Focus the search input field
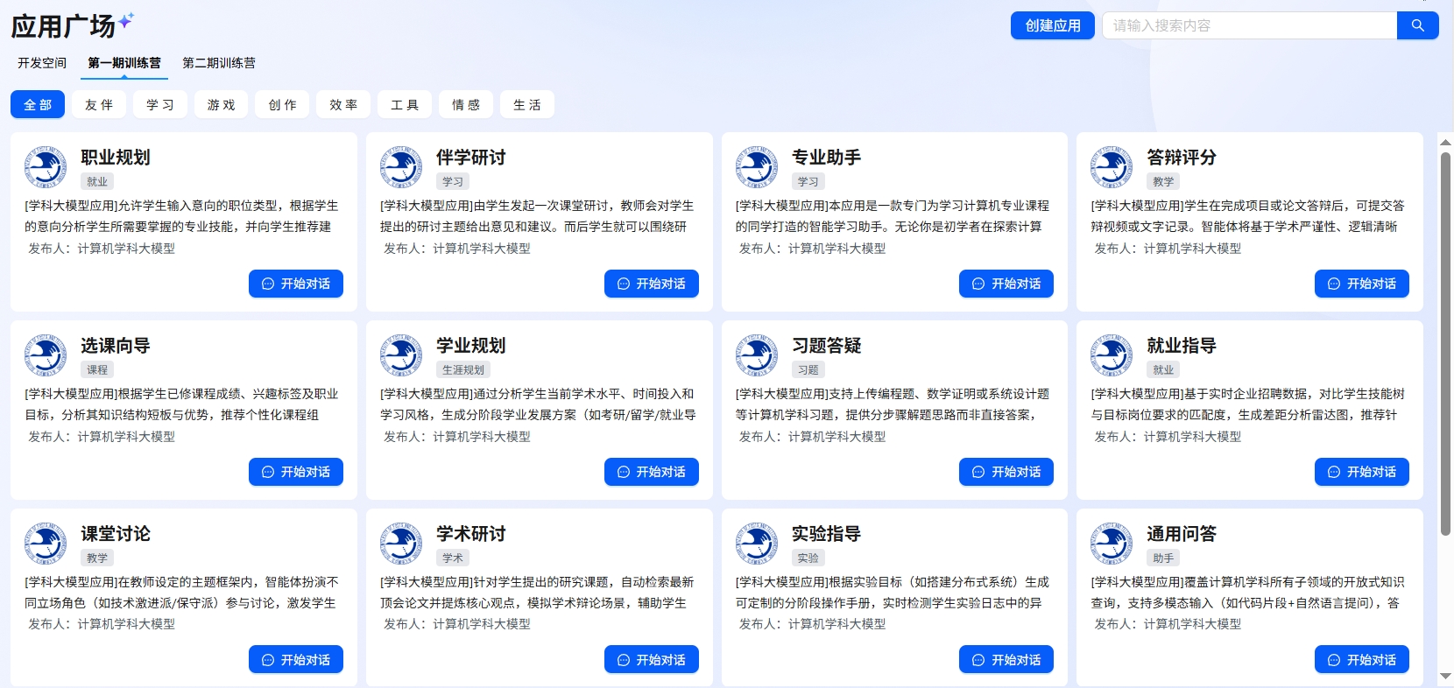Image resolution: width=1454 pixels, height=688 pixels. tap(1249, 25)
